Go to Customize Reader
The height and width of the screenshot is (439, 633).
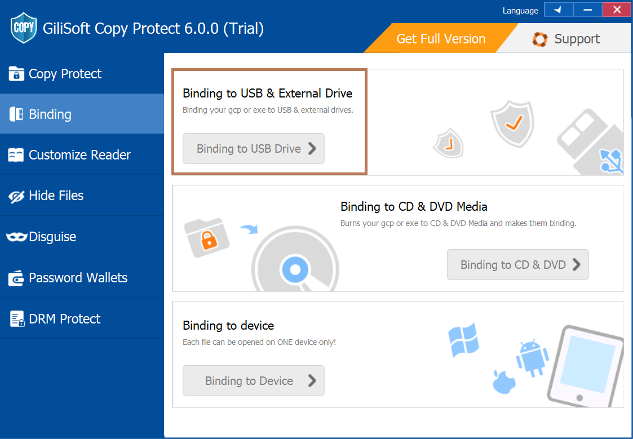click(x=82, y=155)
